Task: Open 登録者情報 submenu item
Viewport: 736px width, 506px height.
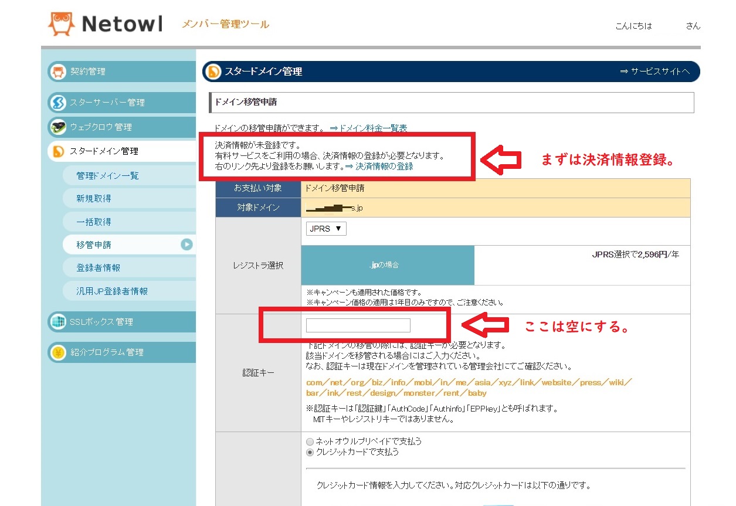Action: click(x=99, y=268)
